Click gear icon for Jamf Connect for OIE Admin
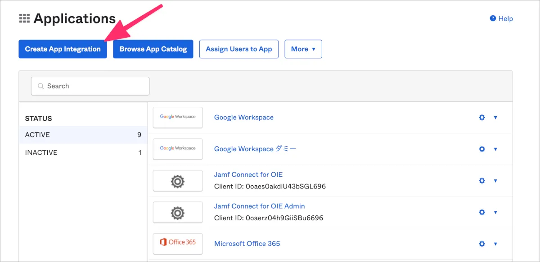This screenshot has height=262, width=540. click(x=482, y=212)
